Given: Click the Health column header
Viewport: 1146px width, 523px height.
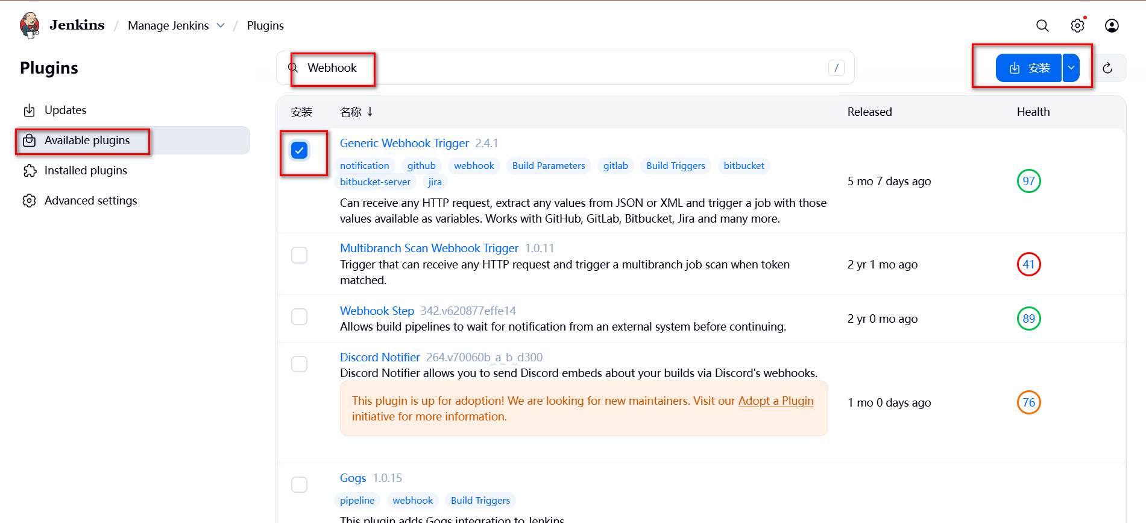Looking at the screenshot, I should point(1033,112).
